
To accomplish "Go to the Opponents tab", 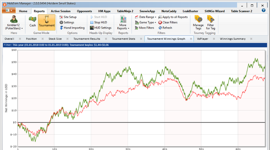I will click(84, 11).
